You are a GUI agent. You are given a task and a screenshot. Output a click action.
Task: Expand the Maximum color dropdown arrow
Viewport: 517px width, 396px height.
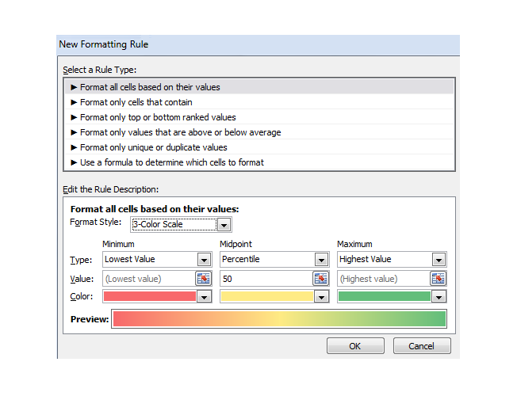[x=438, y=296]
